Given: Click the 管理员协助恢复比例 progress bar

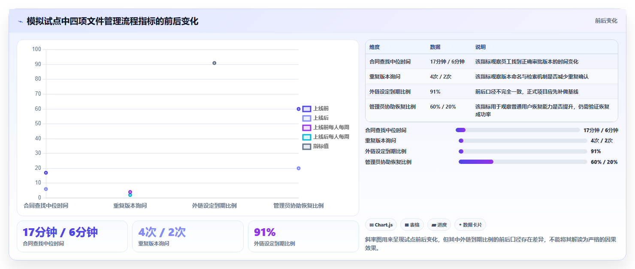Looking at the screenshot, I should coord(523,162).
